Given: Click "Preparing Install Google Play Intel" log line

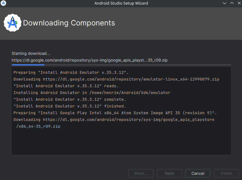Looking at the screenshot, I should pos(115,113).
